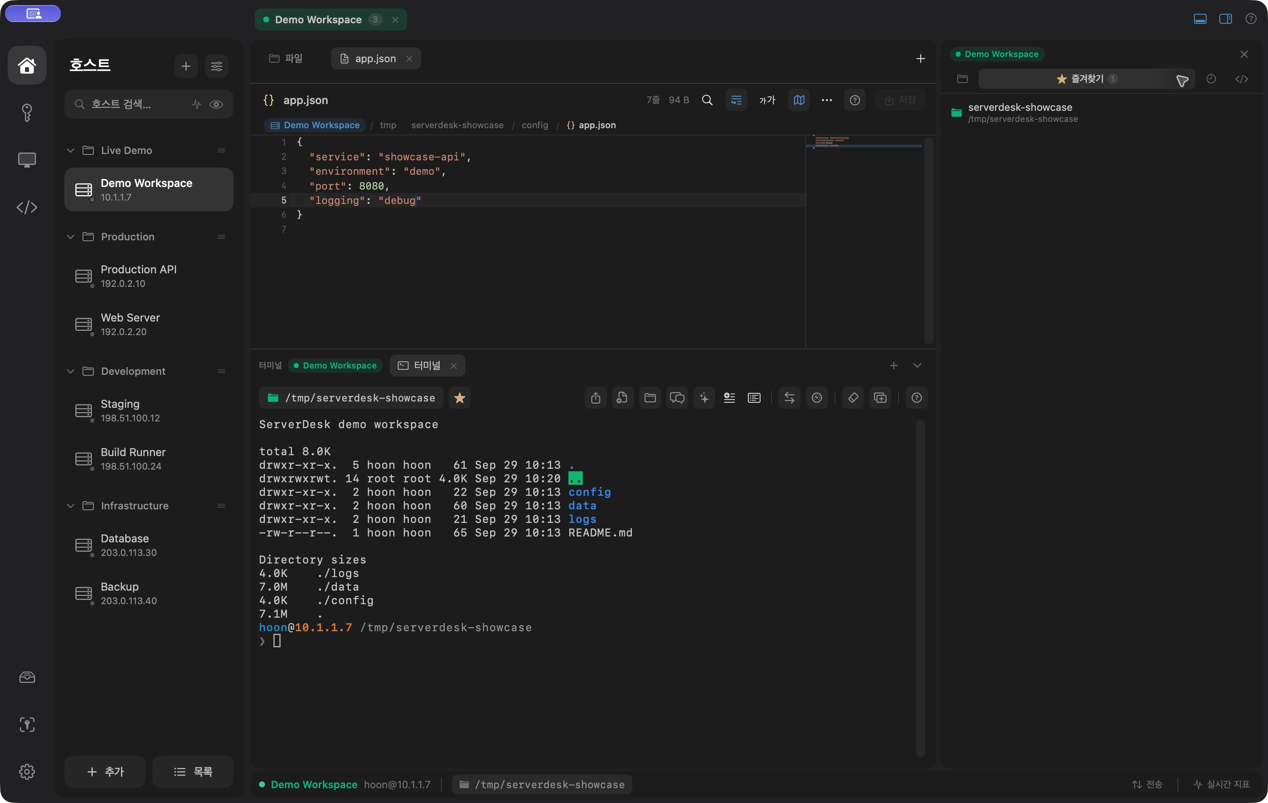Open the help icon in the top-right corner
1268x803 pixels.
point(1251,19)
